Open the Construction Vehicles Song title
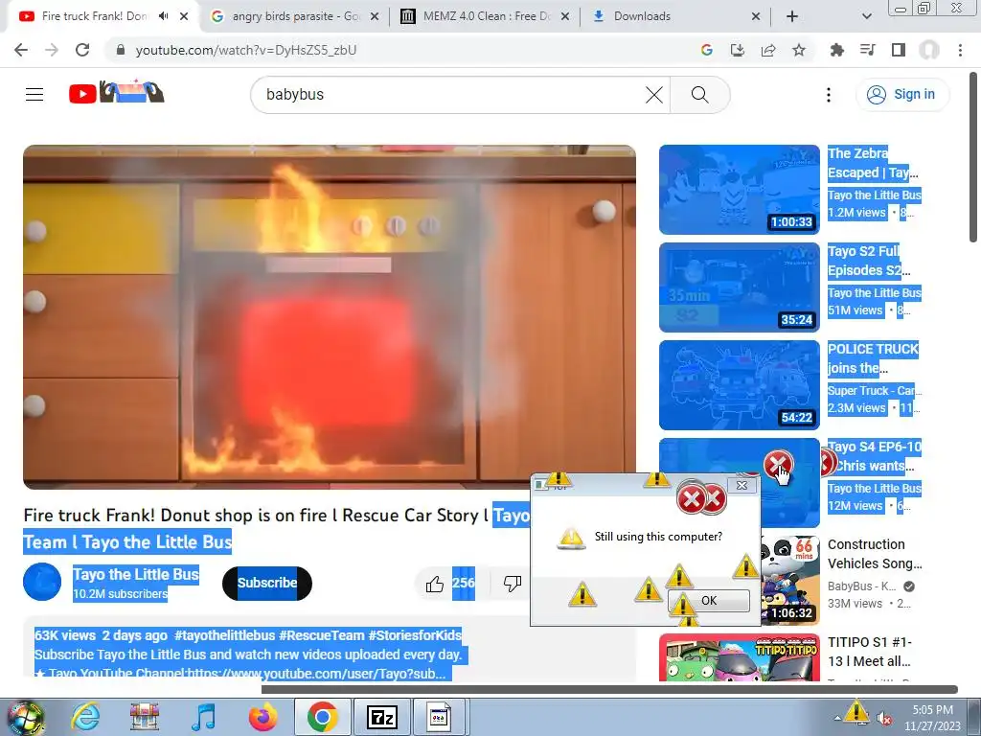The width and height of the screenshot is (981, 736). pyautogui.click(x=875, y=554)
